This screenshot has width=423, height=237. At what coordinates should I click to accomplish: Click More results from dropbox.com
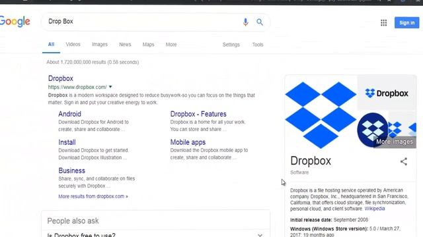pyautogui.click(x=93, y=196)
